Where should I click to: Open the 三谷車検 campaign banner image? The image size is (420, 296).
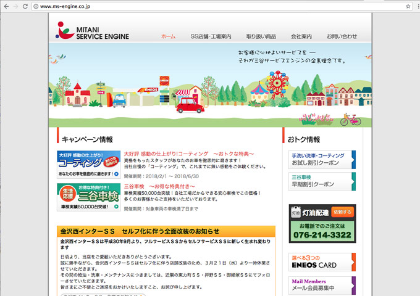point(88,197)
